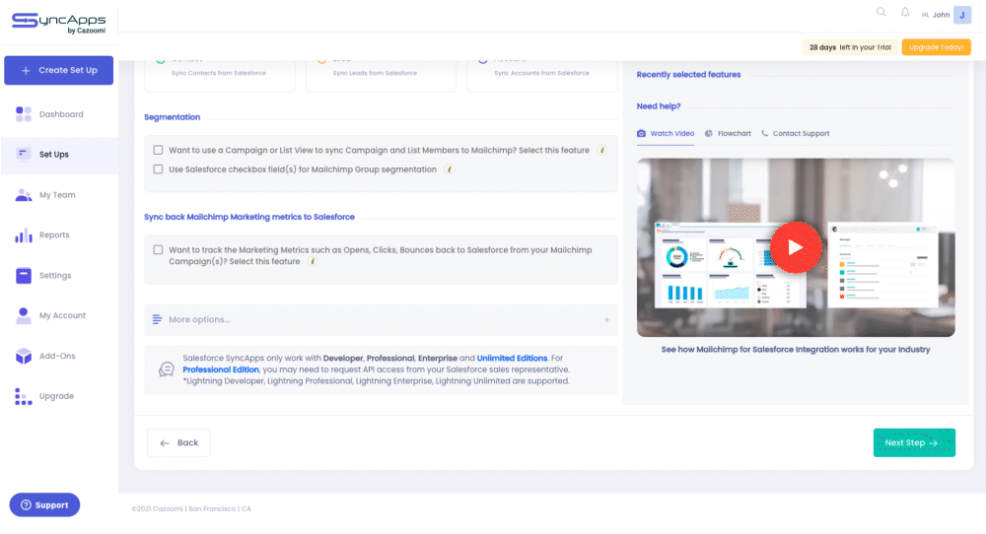The height and width of the screenshot is (534, 986).
Task: Enable Salesforce checkbox field Group segmentation
Action: pos(158,169)
